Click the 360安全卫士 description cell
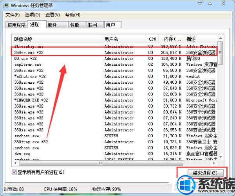This screenshot has width=235, height=196. tap(202, 142)
